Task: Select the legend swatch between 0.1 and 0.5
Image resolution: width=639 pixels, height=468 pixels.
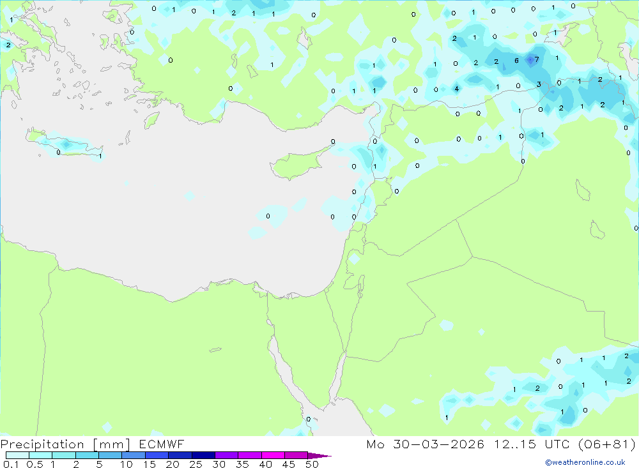Action: coord(17,455)
